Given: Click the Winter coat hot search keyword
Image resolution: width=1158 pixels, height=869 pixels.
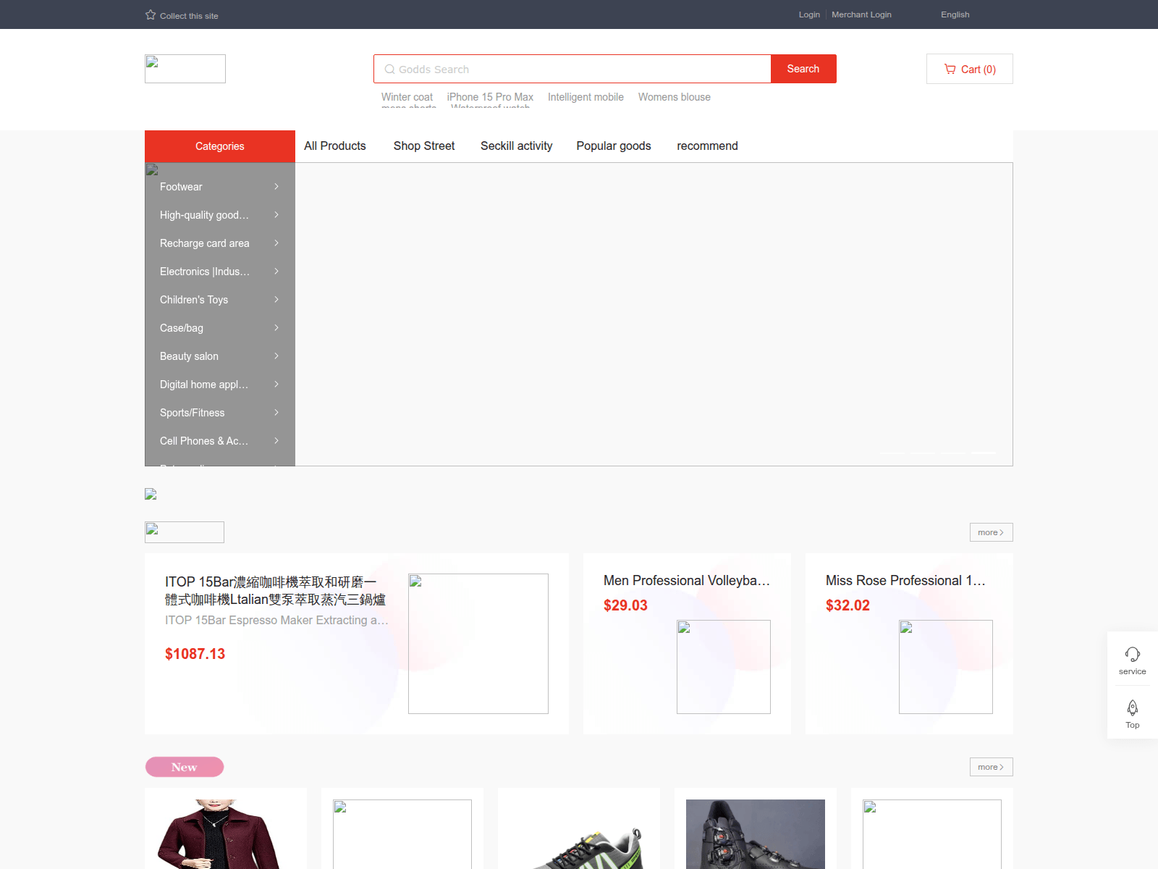Looking at the screenshot, I should [407, 96].
